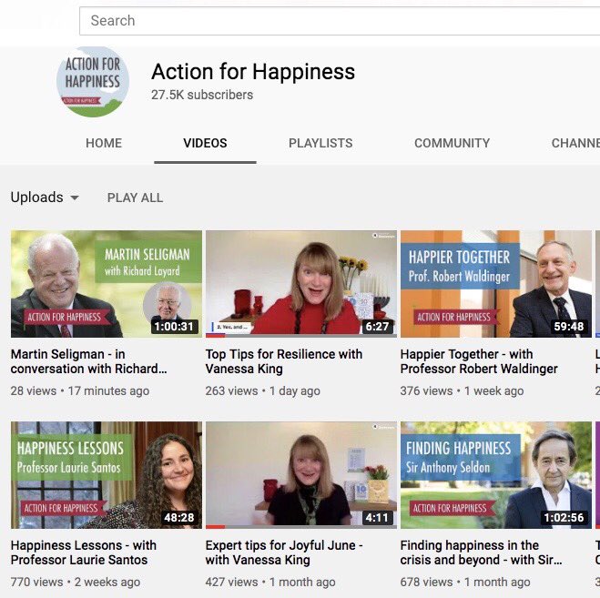Click '427 views • 1 month ago' text
The width and height of the screenshot is (600, 598).
270,582
